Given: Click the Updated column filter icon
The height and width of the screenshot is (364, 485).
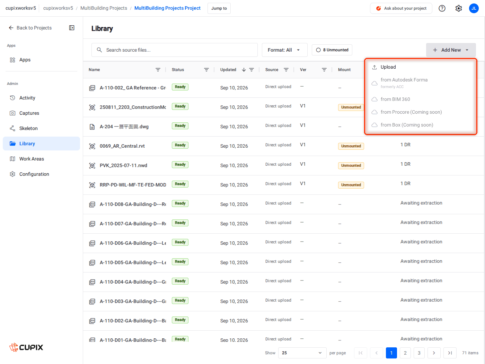Looking at the screenshot, I should [252, 70].
